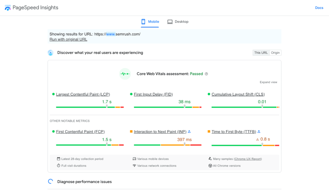This screenshot has width=329, height=192.
Task: Open First Input Delay (FID) link
Action: [153, 94]
